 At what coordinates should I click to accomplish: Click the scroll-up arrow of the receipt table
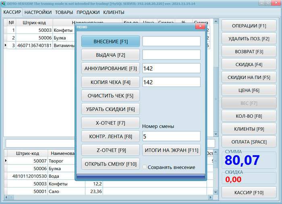pos(216,21)
